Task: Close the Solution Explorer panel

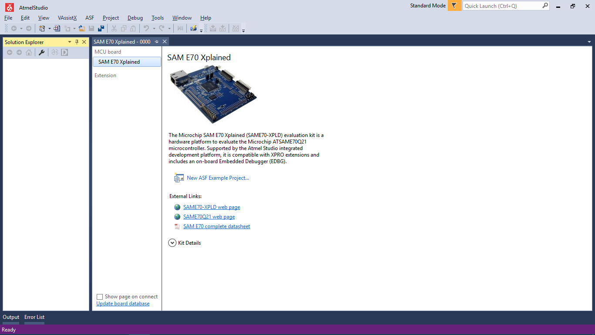Action: (x=84, y=42)
